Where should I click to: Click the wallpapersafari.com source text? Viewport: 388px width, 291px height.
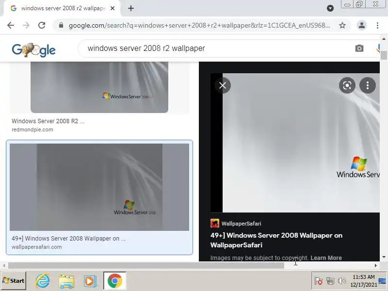point(37,247)
